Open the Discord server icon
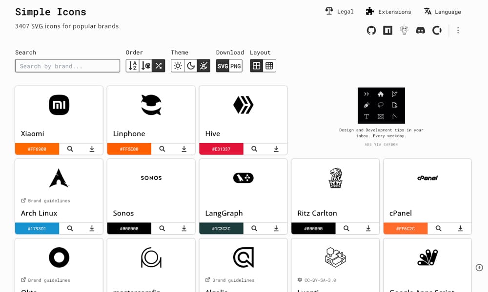The height and width of the screenshot is (292, 488). coord(421,30)
